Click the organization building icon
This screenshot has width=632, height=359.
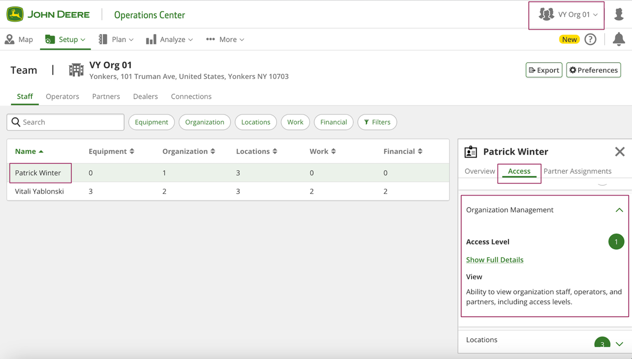point(76,70)
